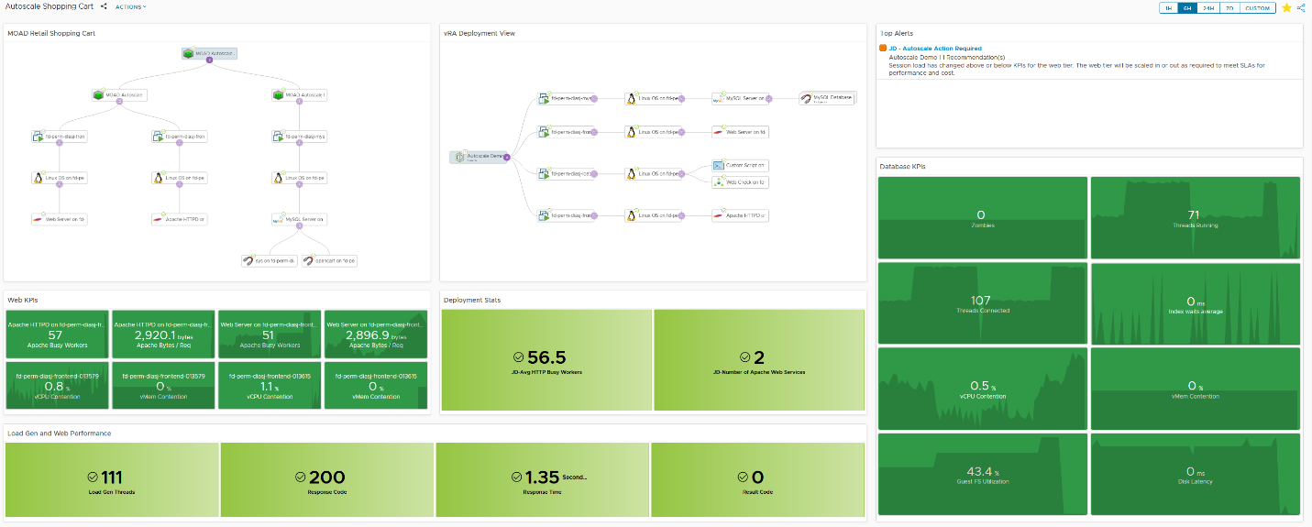
Task: Open the Disk Latency tile
Action: pos(1196,474)
